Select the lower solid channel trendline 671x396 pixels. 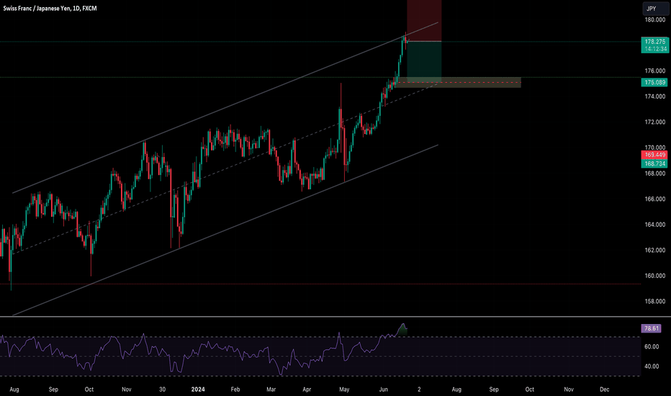point(225,230)
